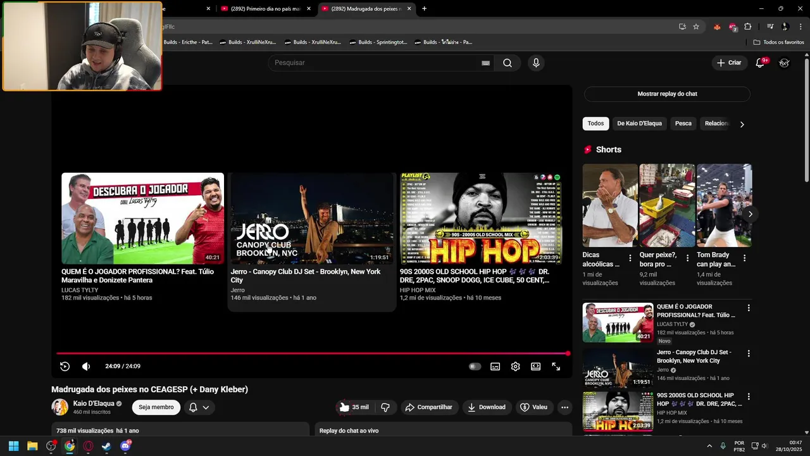The height and width of the screenshot is (456, 810).
Task: Open Kaio D'Elaqua channel link
Action: (x=94, y=403)
